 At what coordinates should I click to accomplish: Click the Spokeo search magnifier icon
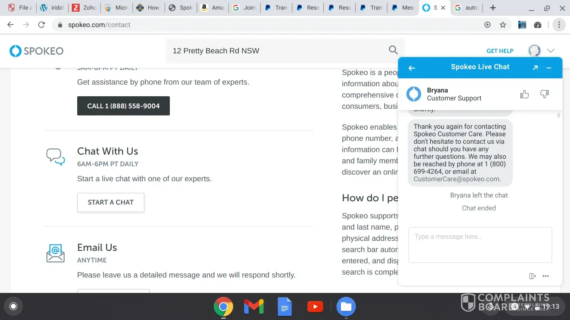(x=393, y=50)
